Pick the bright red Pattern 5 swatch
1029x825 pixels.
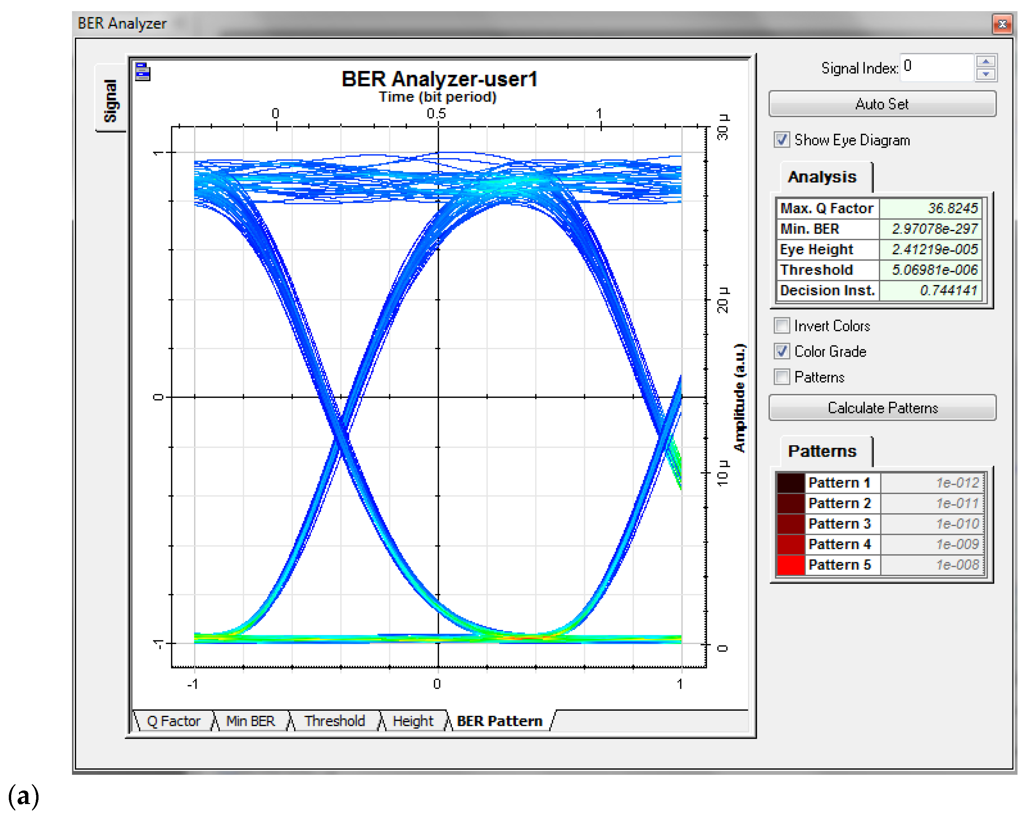pos(791,565)
